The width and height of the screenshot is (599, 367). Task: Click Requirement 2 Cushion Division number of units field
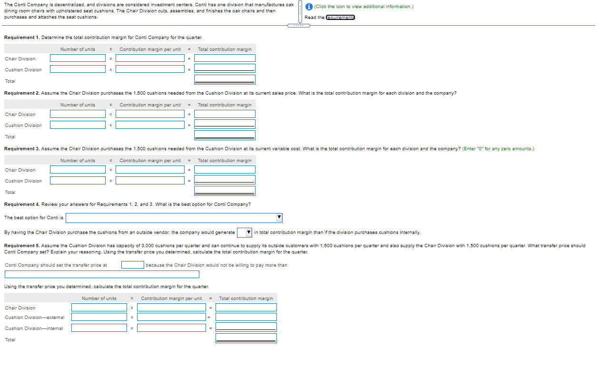pos(78,125)
